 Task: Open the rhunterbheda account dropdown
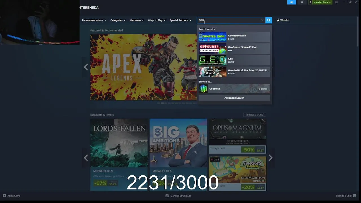click(322, 2)
